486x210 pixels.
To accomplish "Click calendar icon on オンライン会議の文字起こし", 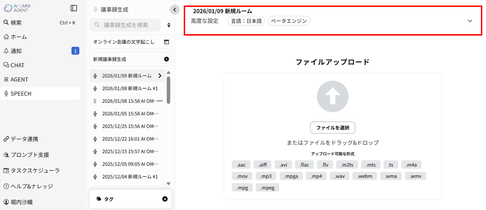I will (x=167, y=42).
